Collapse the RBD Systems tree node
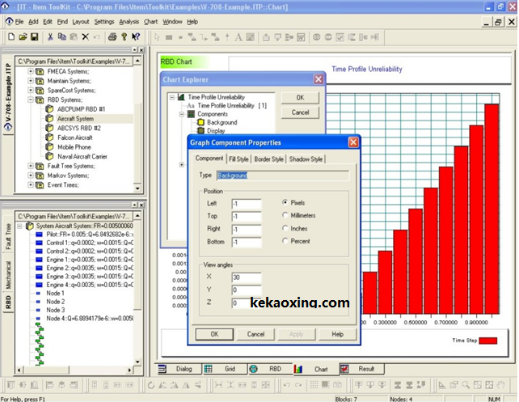Image resolution: width=519 pixels, height=402 pixels. (31, 101)
